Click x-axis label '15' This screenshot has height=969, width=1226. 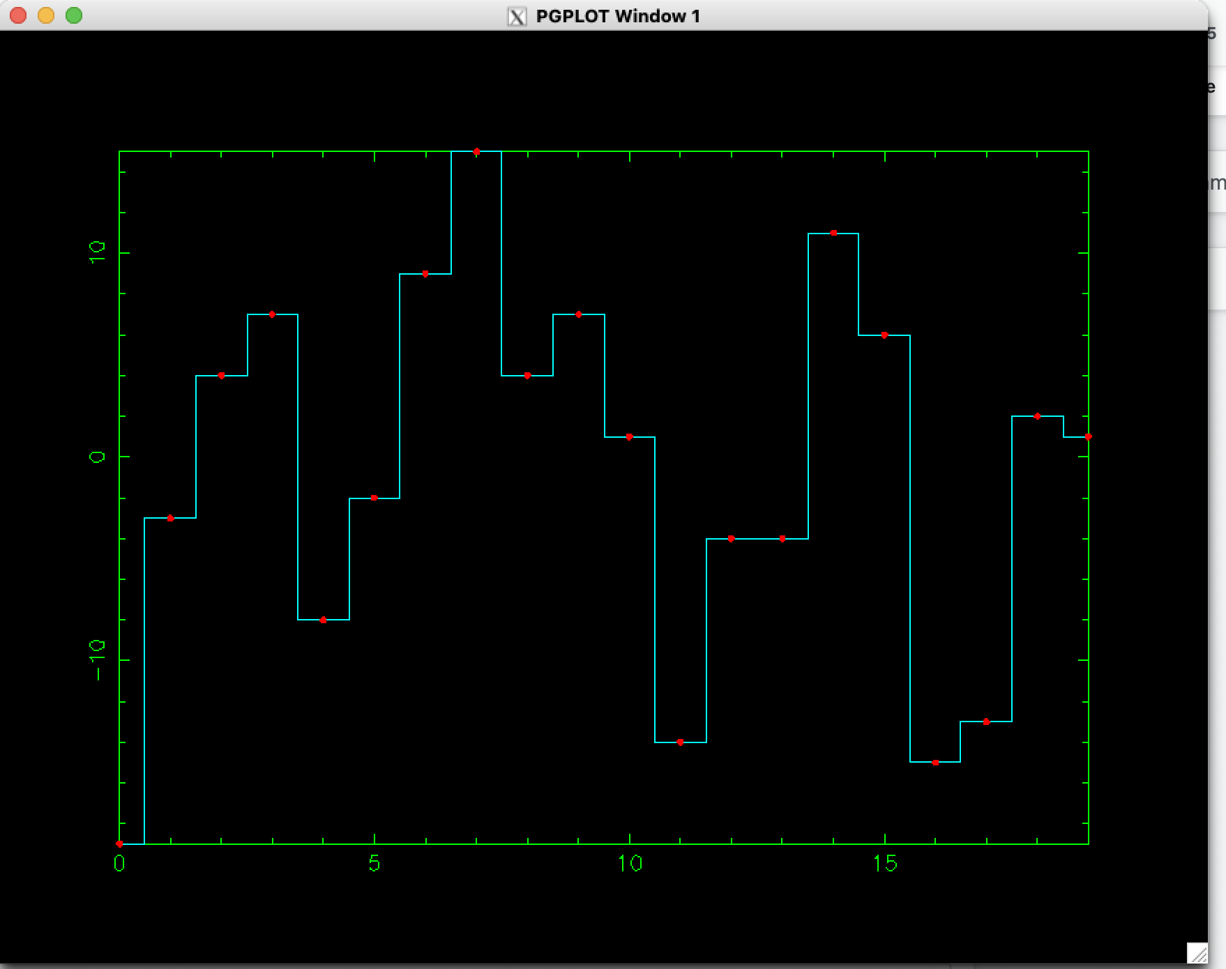tap(885, 864)
